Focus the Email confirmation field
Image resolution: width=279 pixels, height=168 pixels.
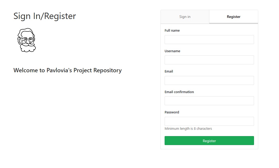pyautogui.click(x=209, y=101)
